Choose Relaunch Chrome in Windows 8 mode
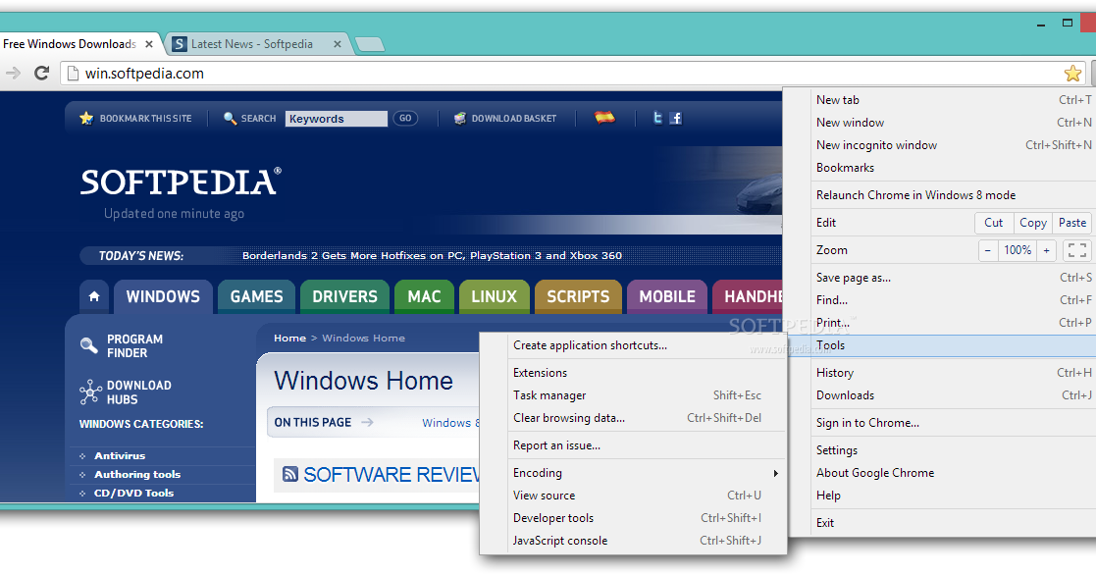Image resolution: width=1096 pixels, height=575 pixels. [942, 195]
